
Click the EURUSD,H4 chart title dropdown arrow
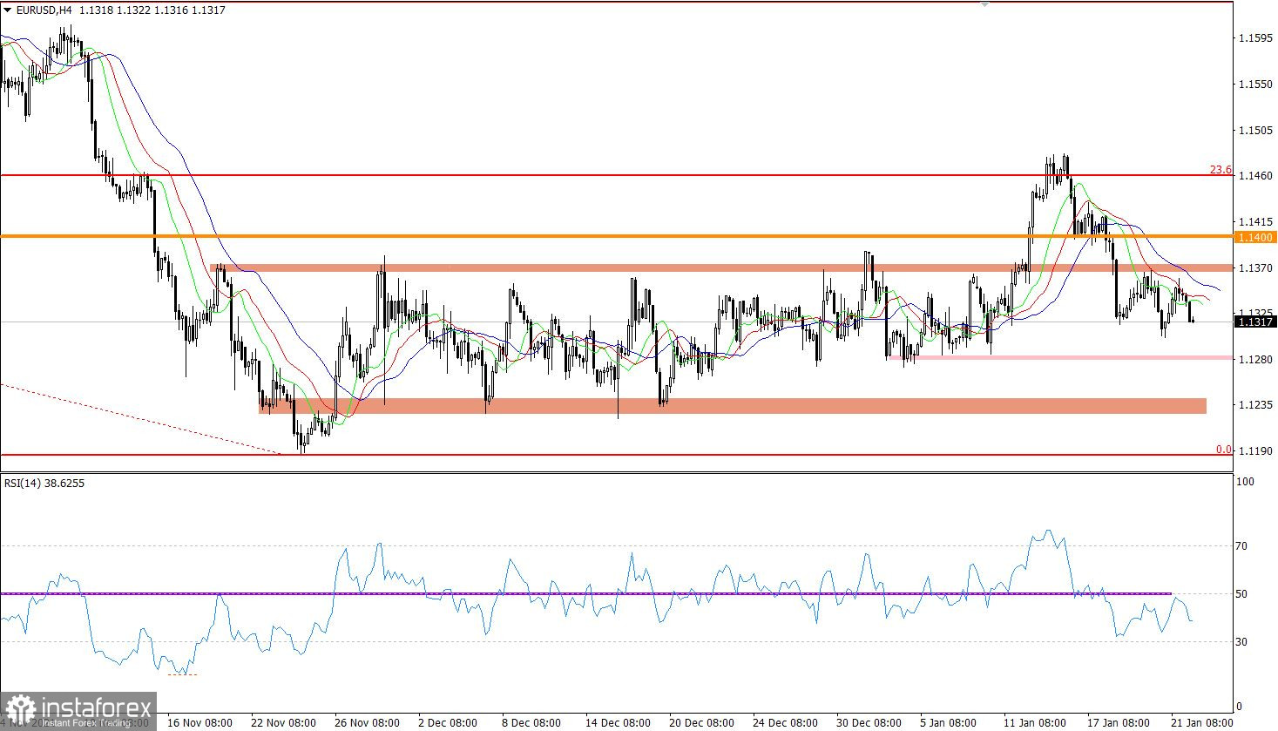[7, 10]
